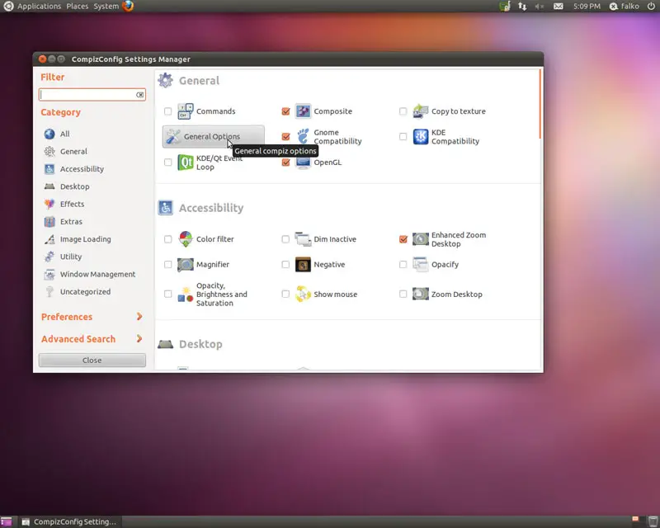Open the Commands plugin icon
This screenshot has height=528, width=660.
[185, 111]
